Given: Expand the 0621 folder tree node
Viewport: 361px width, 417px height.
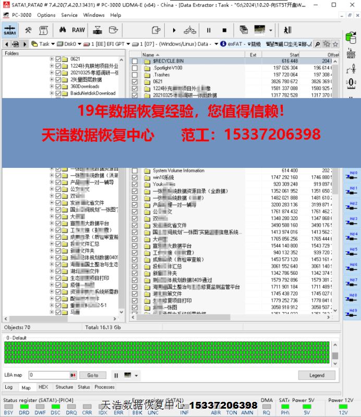Looking at the screenshot, I should [x=52, y=59].
